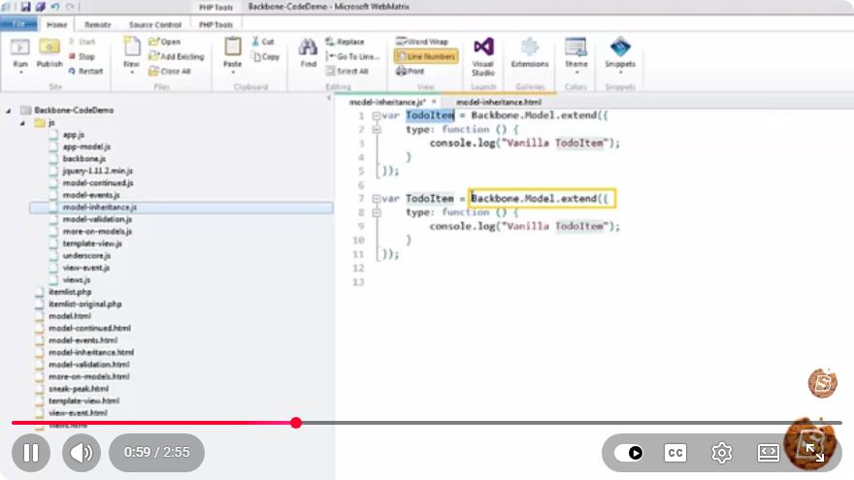Collapse the function block on line 8
Viewport: 854px width, 480px height.
tap(377, 212)
